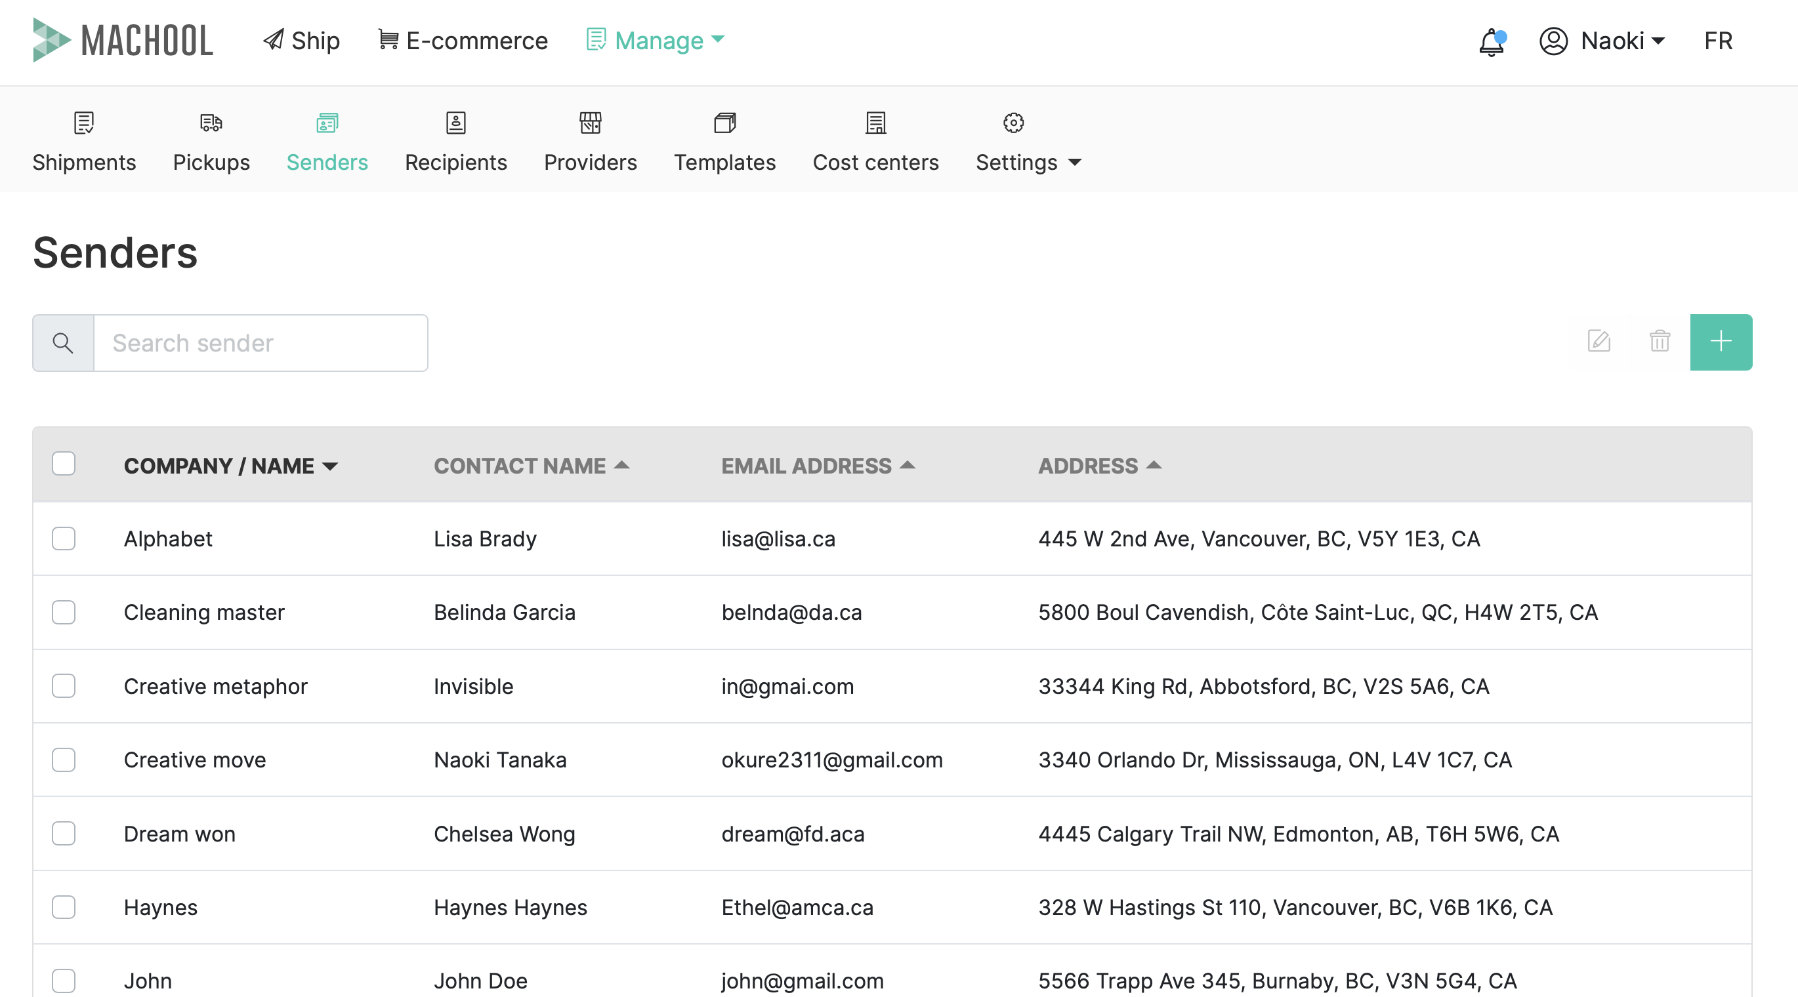
Task: Click the Settings gear icon
Action: (x=1013, y=123)
